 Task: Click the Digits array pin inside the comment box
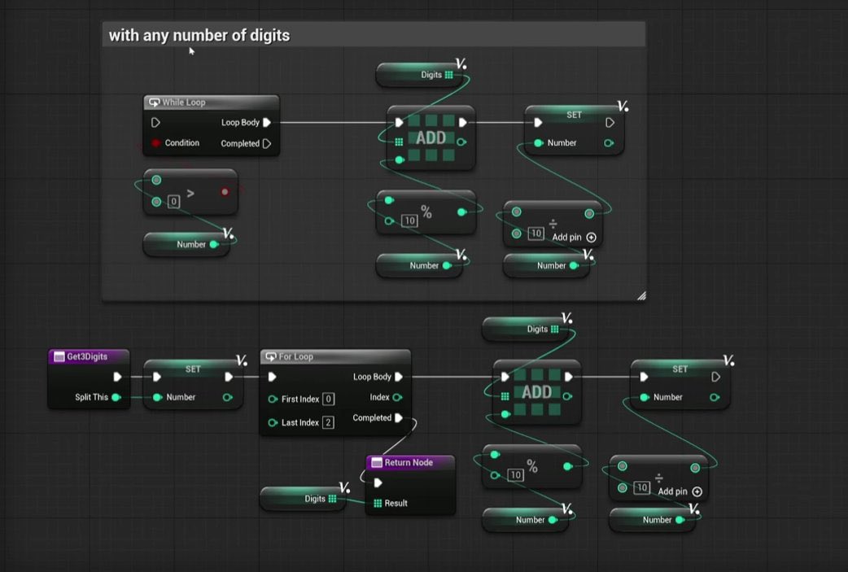[x=449, y=75]
